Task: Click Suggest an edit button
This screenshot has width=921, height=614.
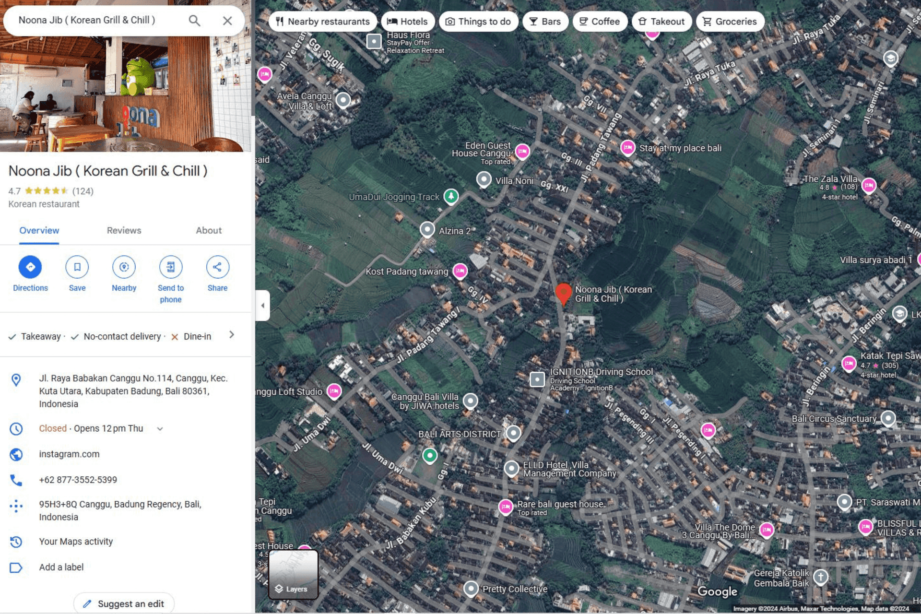Action: click(124, 603)
